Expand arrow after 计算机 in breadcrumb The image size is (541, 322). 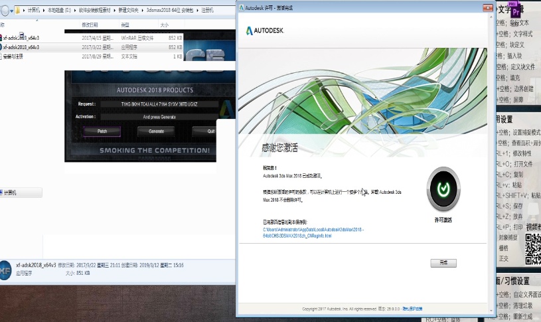[x=44, y=11]
